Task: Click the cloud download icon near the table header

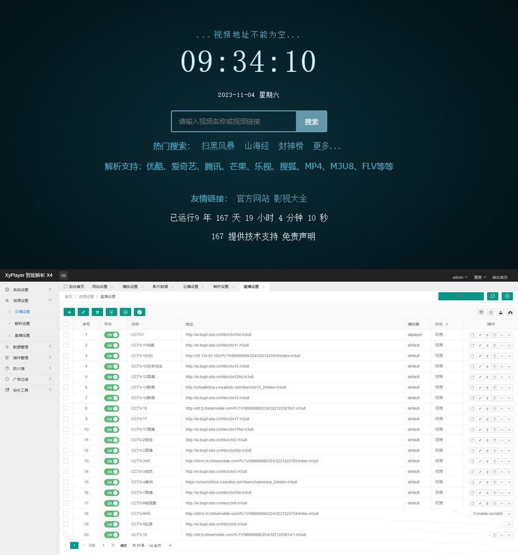Action: [509, 312]
